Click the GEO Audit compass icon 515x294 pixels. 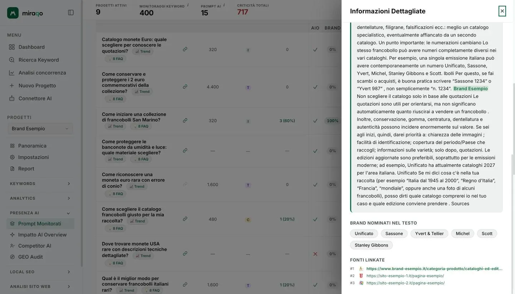(12, 257)
